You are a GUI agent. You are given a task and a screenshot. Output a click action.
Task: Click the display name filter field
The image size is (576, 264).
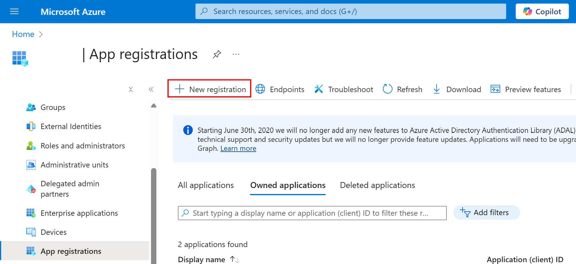pyautogui.click(x=312, y=213)
